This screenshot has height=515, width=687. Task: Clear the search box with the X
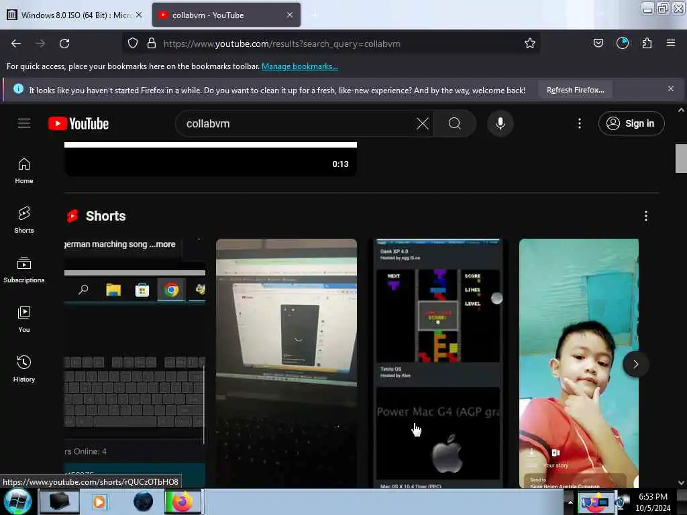tap(423, 123)
